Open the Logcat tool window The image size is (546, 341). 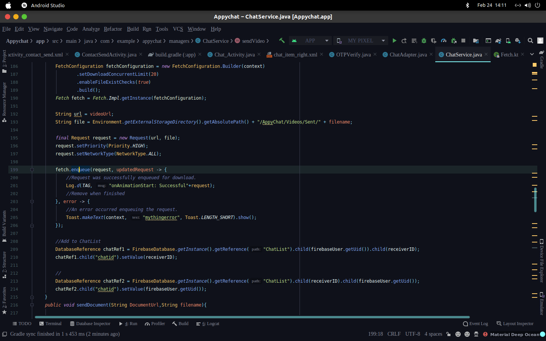[207, 324]
